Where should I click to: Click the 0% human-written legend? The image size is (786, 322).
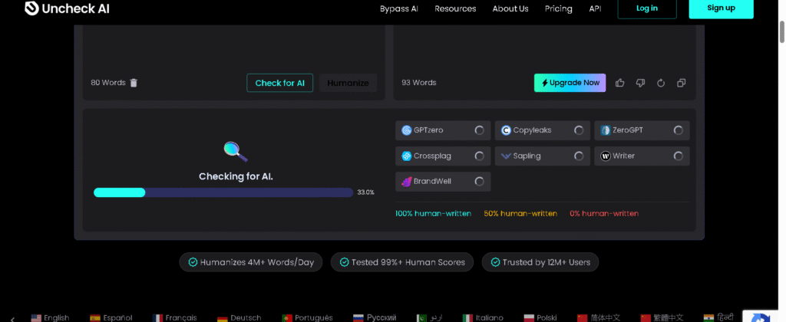click(x=604, y=213)
